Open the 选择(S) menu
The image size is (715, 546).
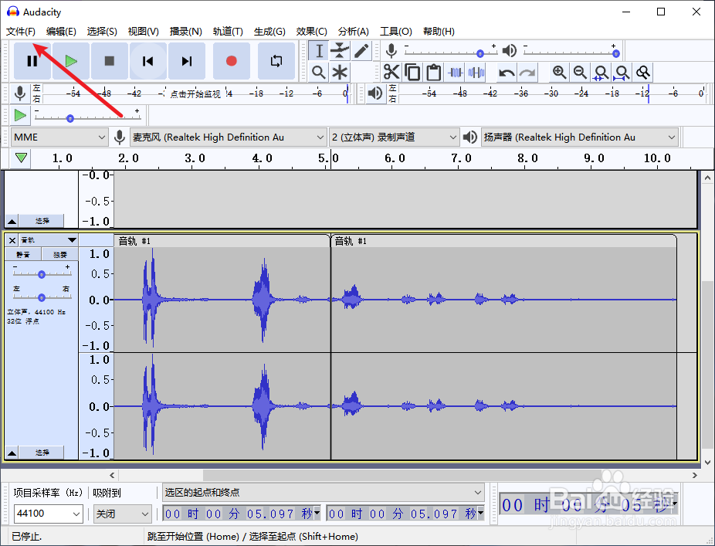(x=102, y=32)
